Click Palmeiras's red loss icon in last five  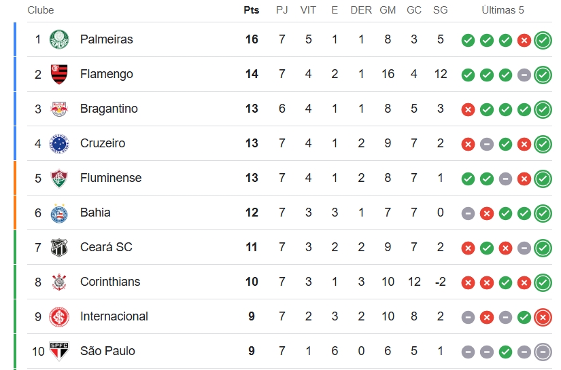point(524,40)
